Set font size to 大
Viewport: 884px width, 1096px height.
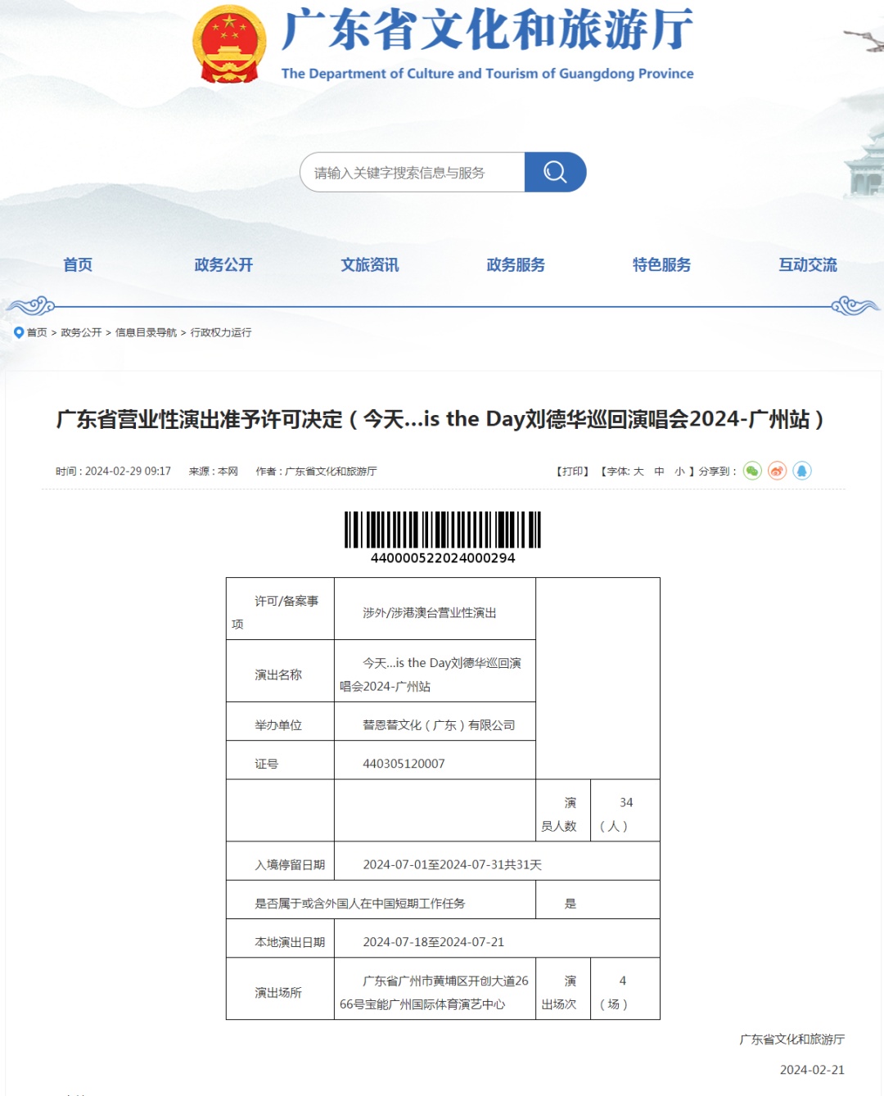638,471
